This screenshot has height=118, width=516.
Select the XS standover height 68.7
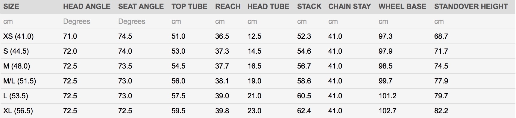click(x=441, y=36)
